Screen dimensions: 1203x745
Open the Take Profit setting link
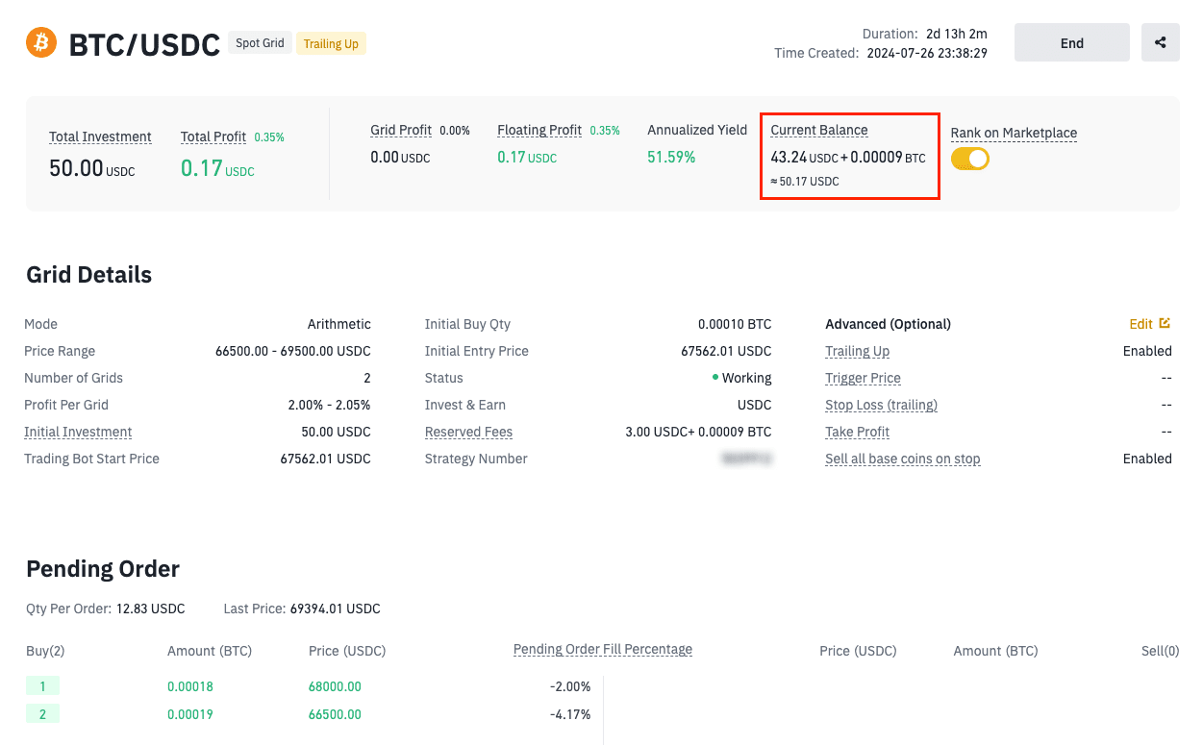click(857, 432)
